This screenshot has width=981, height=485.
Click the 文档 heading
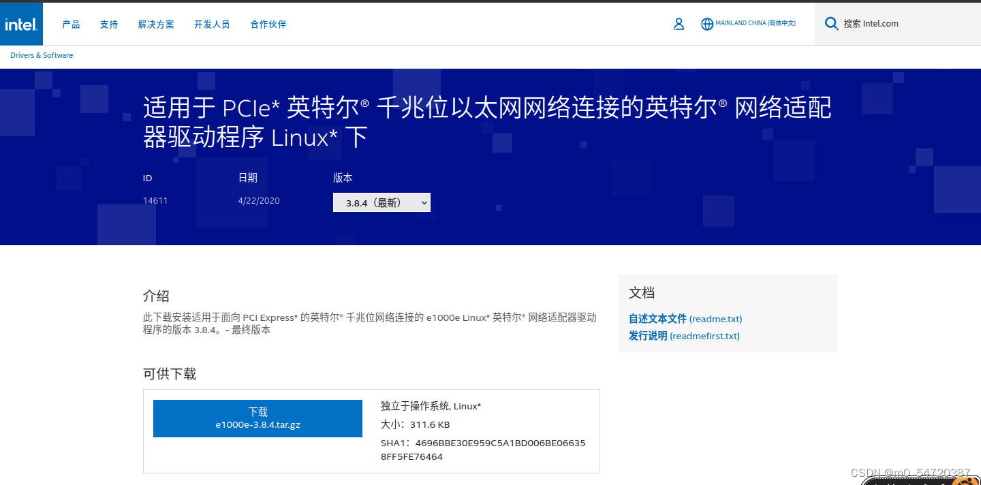pos(642,293)
